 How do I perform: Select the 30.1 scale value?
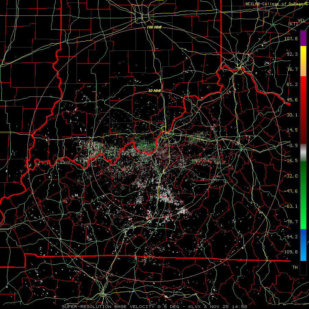pos(292,115)
